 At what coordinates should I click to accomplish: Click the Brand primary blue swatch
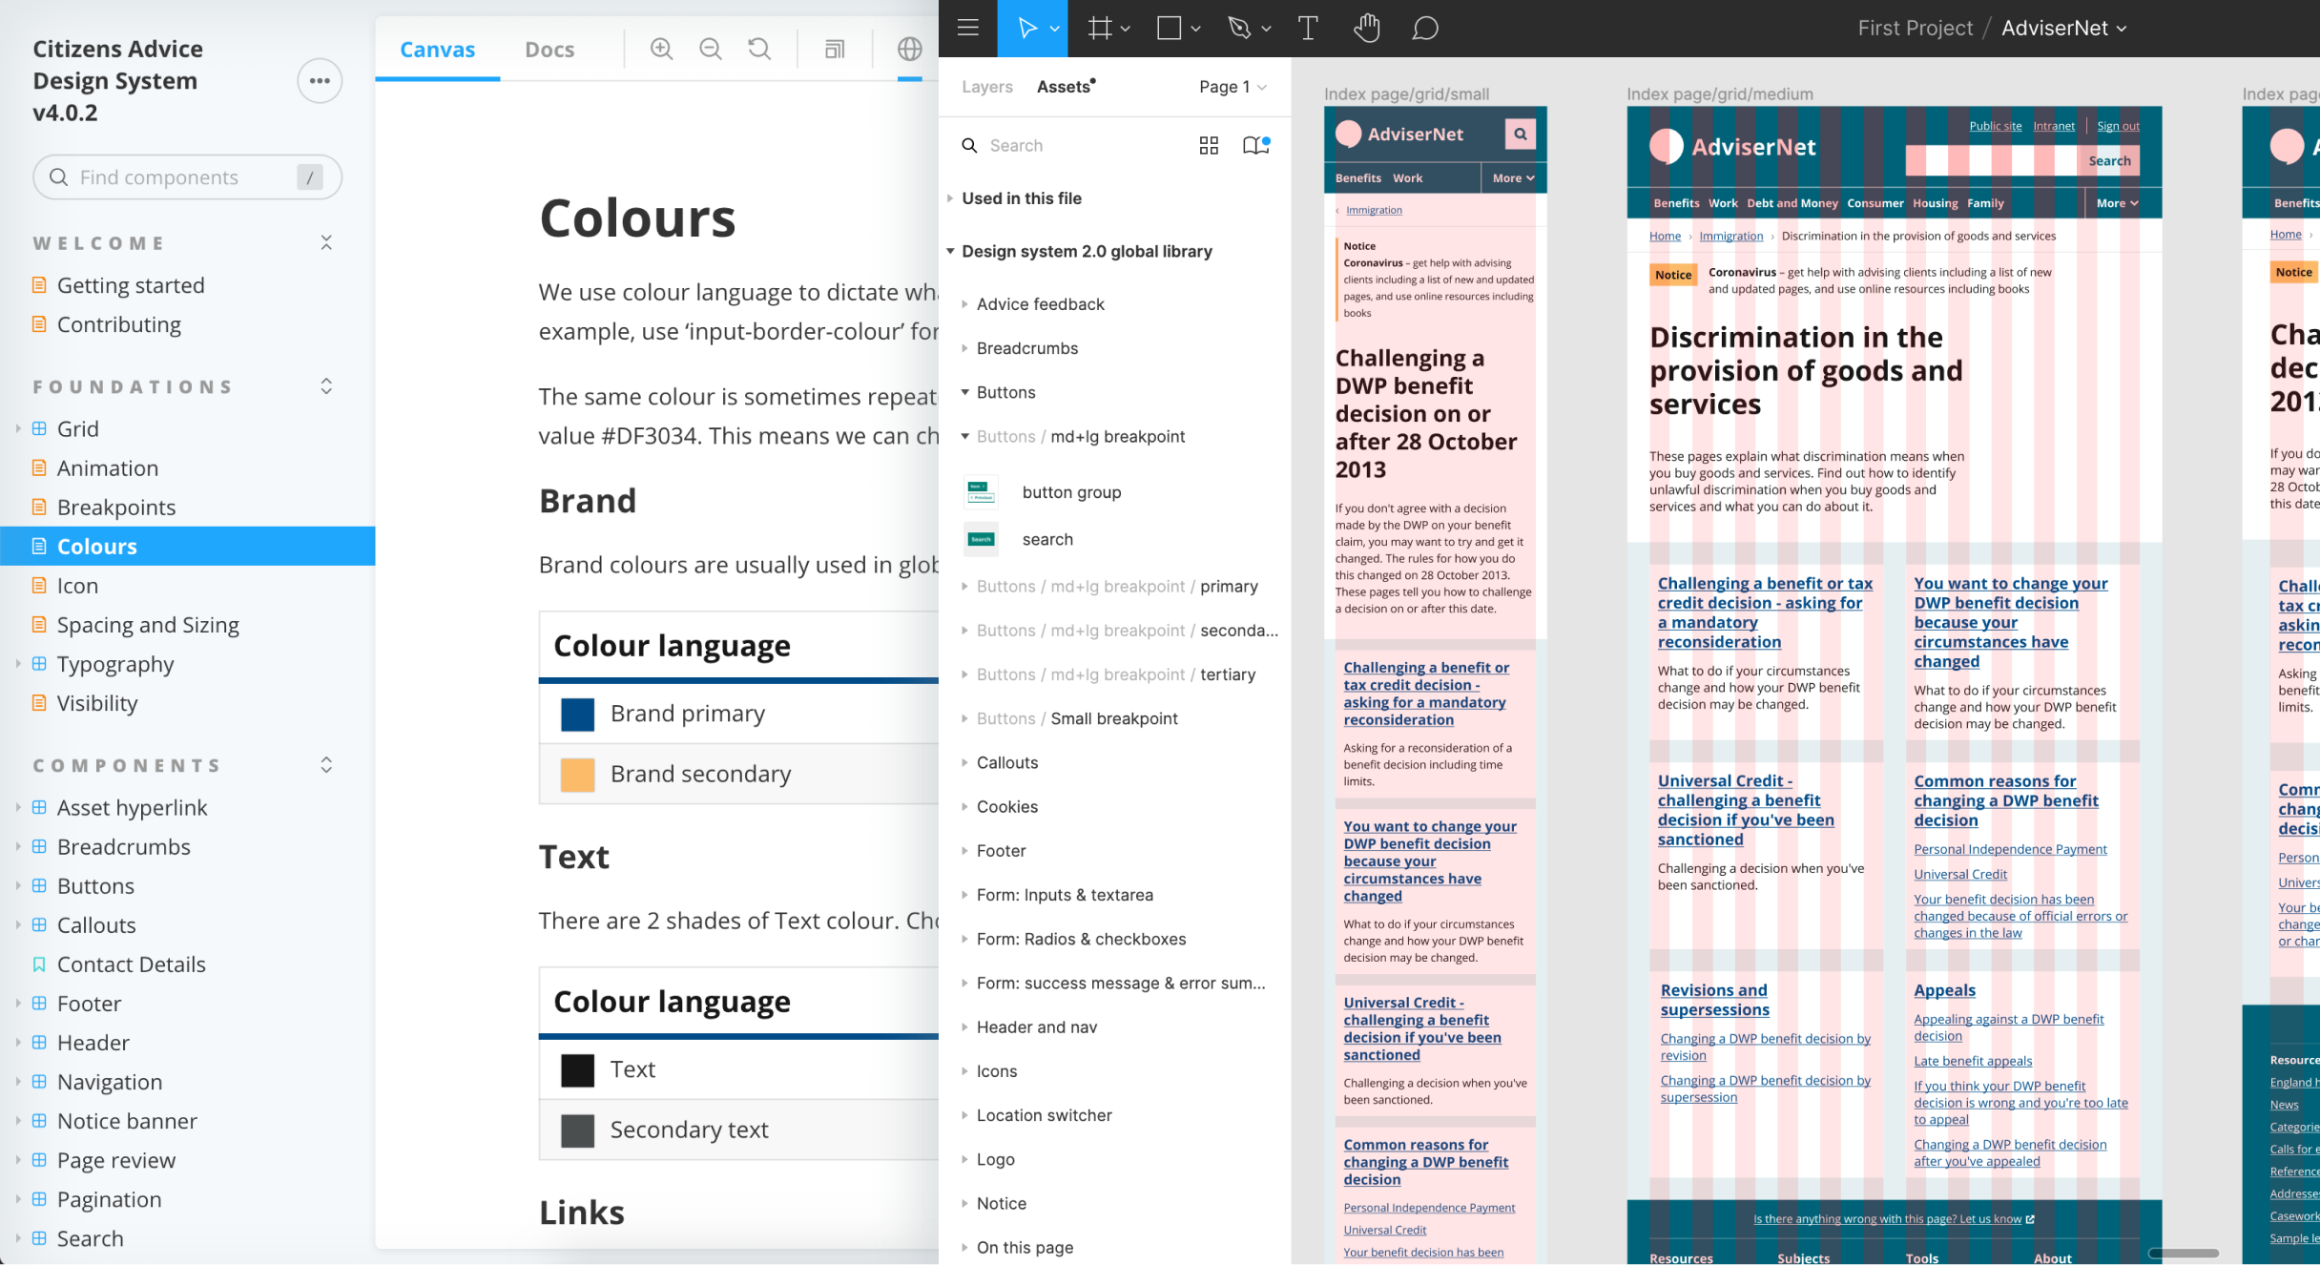click(x=577, y=715)
